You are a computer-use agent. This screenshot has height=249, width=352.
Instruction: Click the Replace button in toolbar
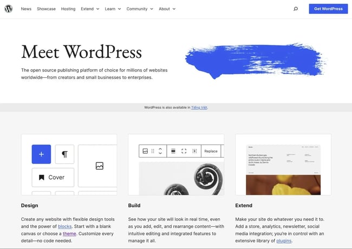(211, 151)
